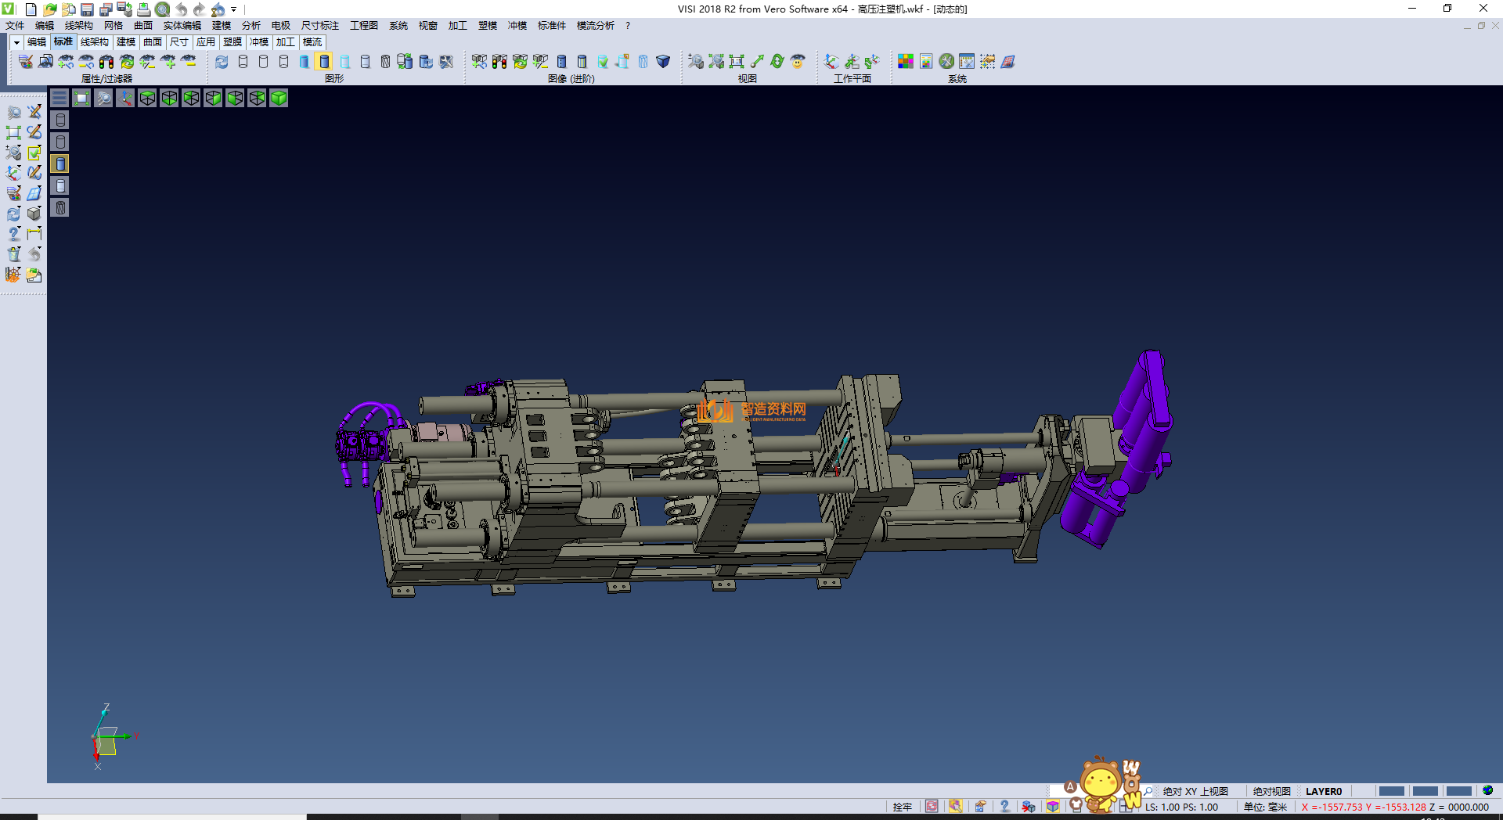Click the axis triad icon in viewport toolbar
The height and width of the screenshot is (820, 1503).
(125, 98)
